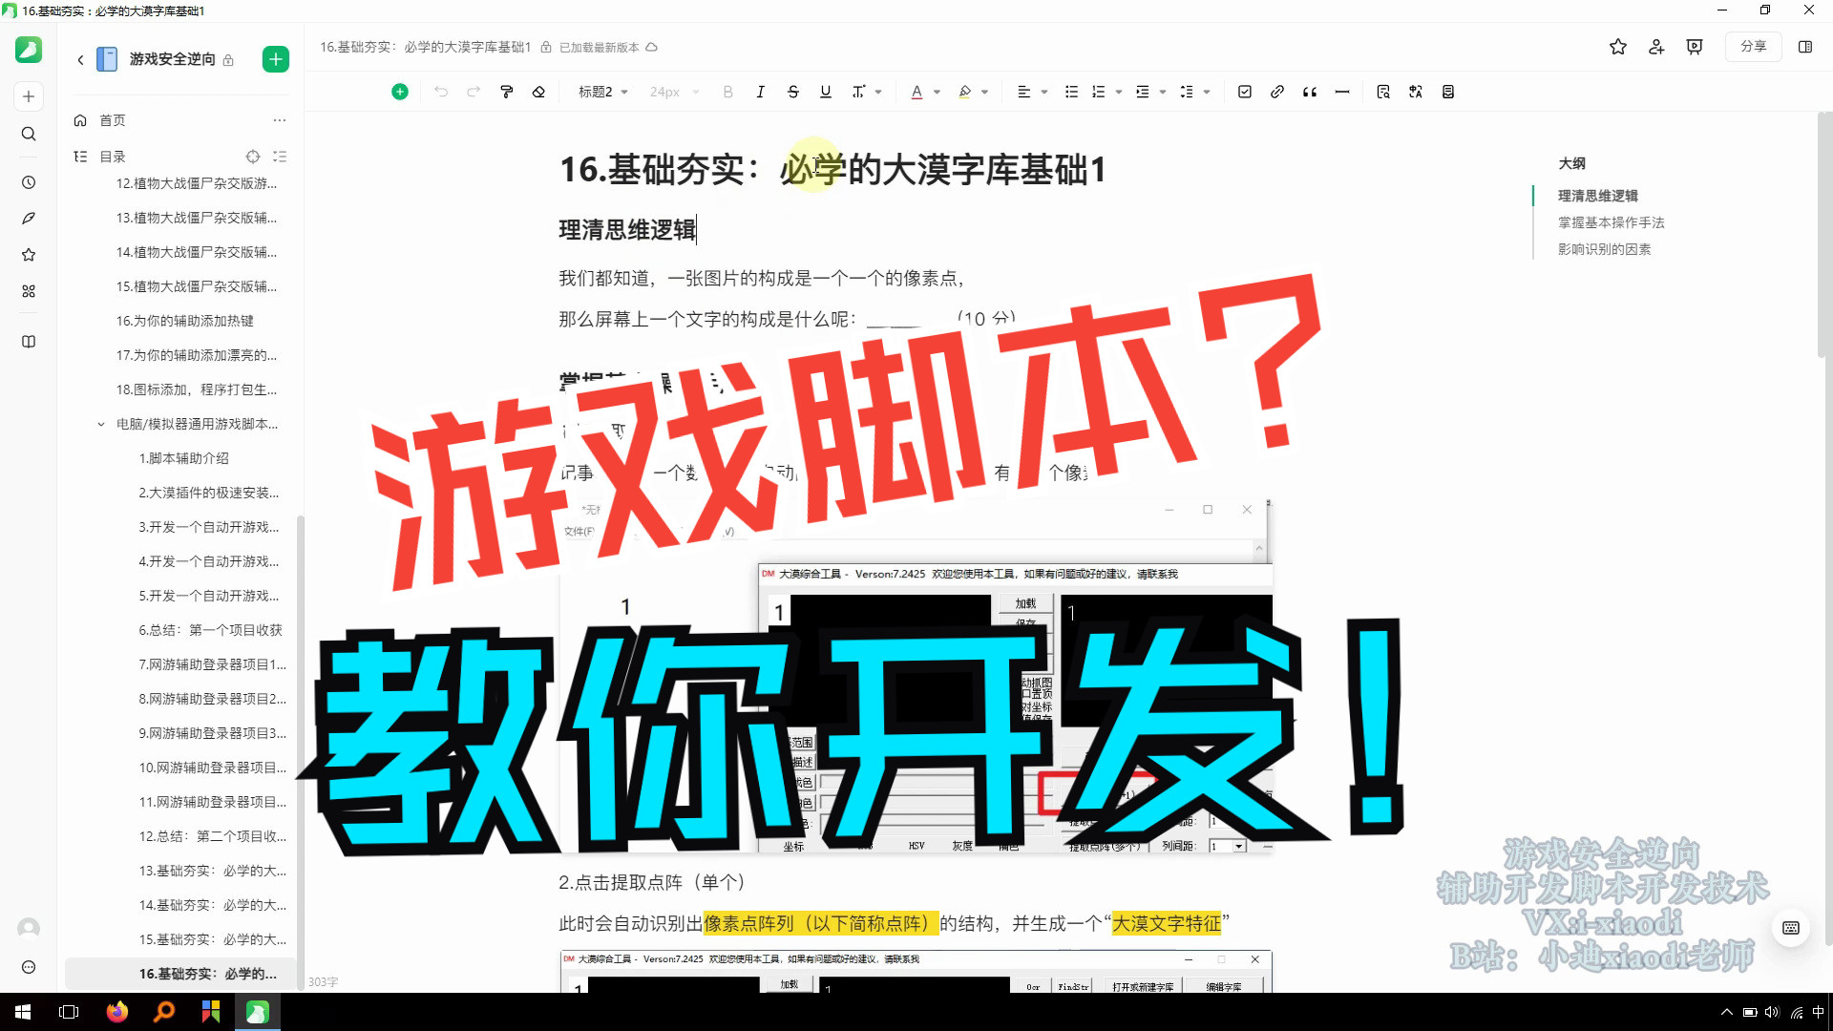Apply numbered list formatting
Viewport: 1833px width, 1031px height.
click(1099, 92)
